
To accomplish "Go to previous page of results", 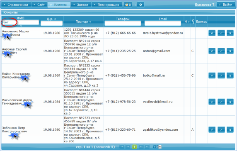I will 128,147.
